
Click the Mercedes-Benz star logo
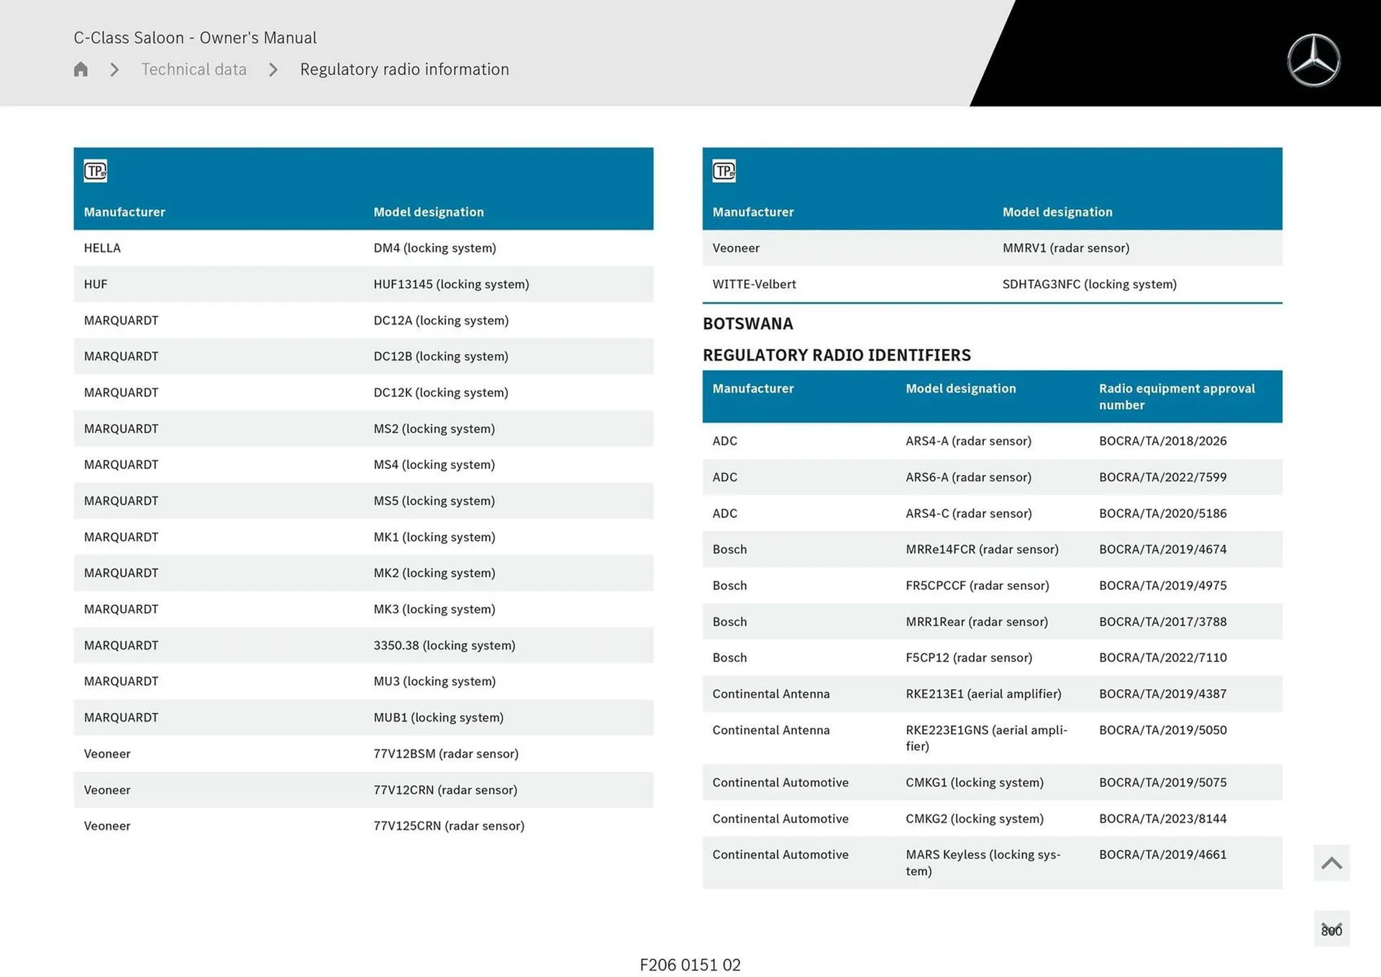coord(1313,60)
